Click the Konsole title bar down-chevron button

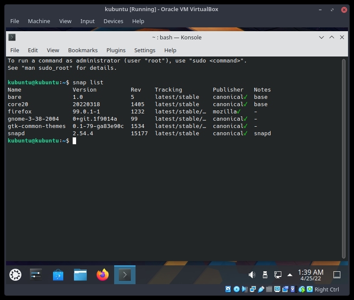pos(322,37)
